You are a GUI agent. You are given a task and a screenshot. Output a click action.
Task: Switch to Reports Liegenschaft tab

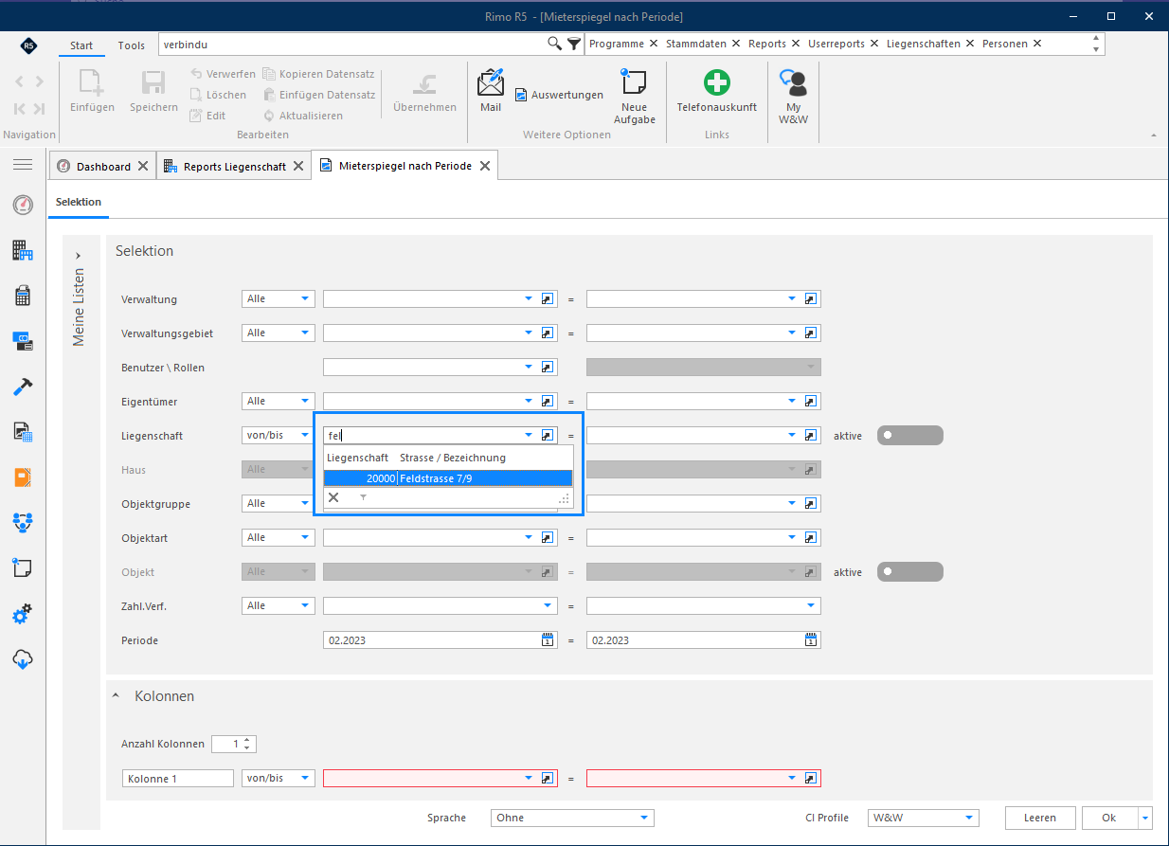click(234, 167)
